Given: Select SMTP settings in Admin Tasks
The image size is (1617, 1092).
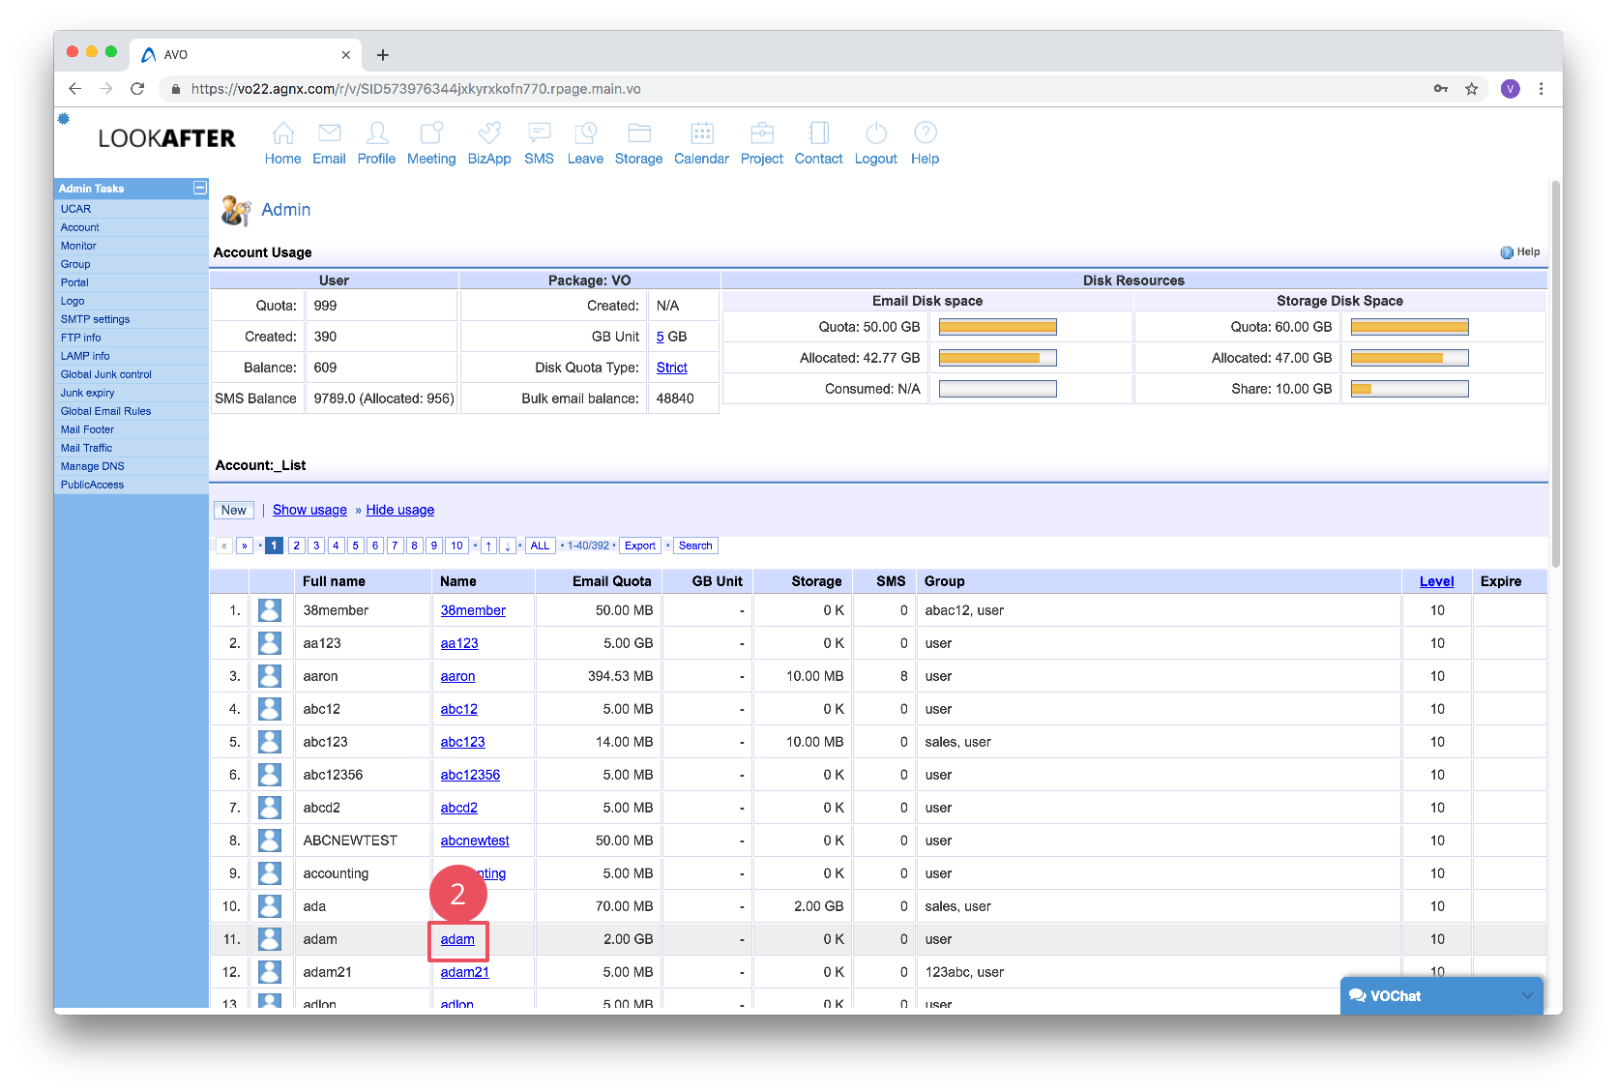Looking at the screenshot, I should click(x=95, y=319).
